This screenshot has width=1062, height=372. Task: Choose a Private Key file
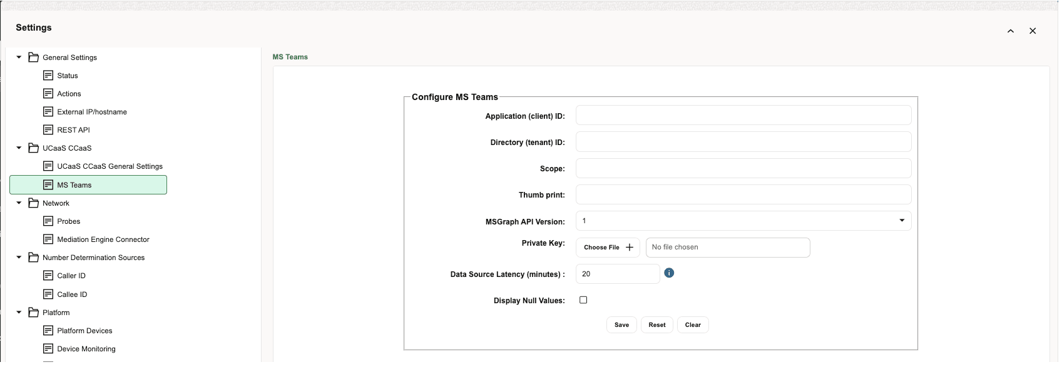coord(608,247)
